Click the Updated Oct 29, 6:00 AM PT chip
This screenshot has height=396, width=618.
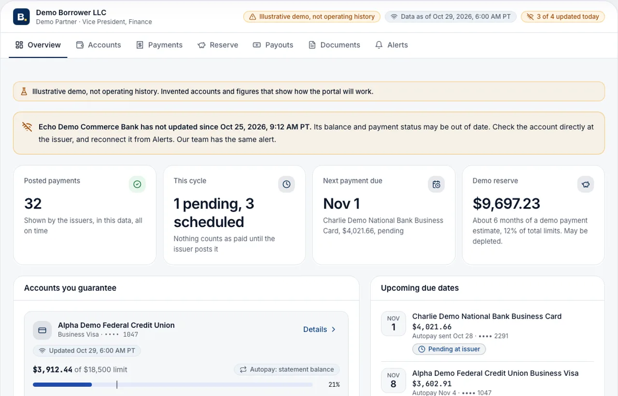pos(87,351)
